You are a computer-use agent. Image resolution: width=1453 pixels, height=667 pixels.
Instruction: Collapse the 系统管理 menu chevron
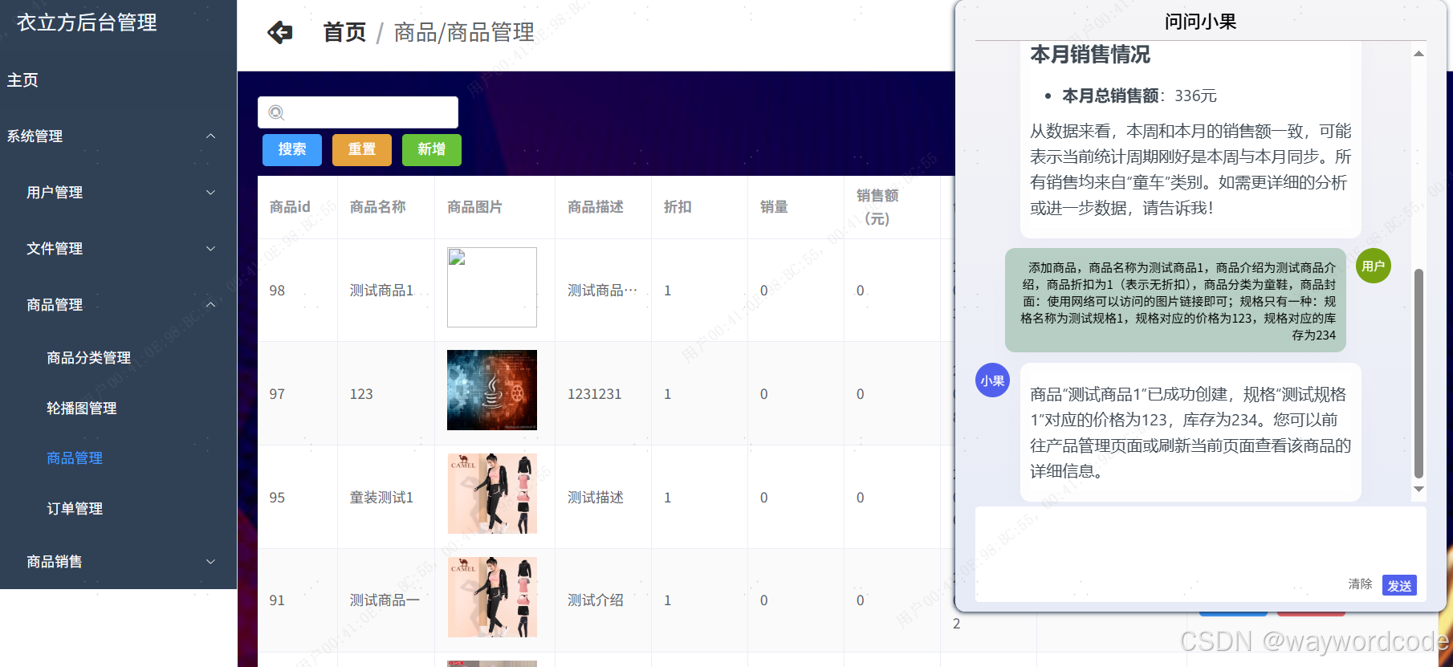pyautogui.click(x=210, y=136)
